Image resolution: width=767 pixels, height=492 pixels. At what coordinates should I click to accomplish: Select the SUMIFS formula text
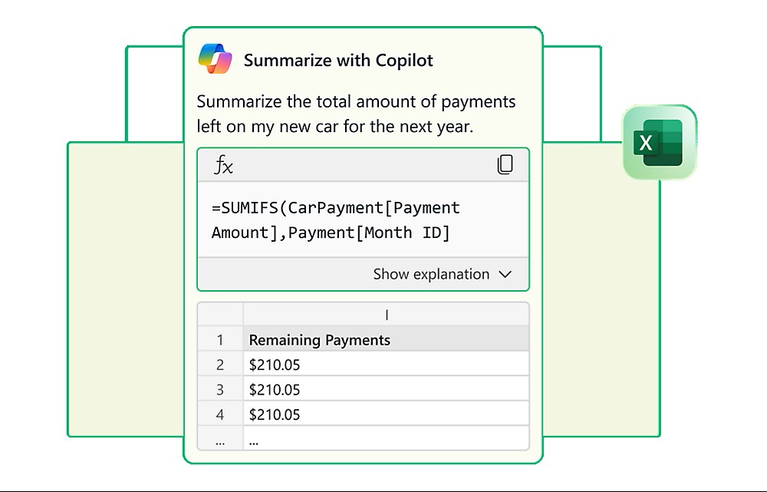coord(336,220)
